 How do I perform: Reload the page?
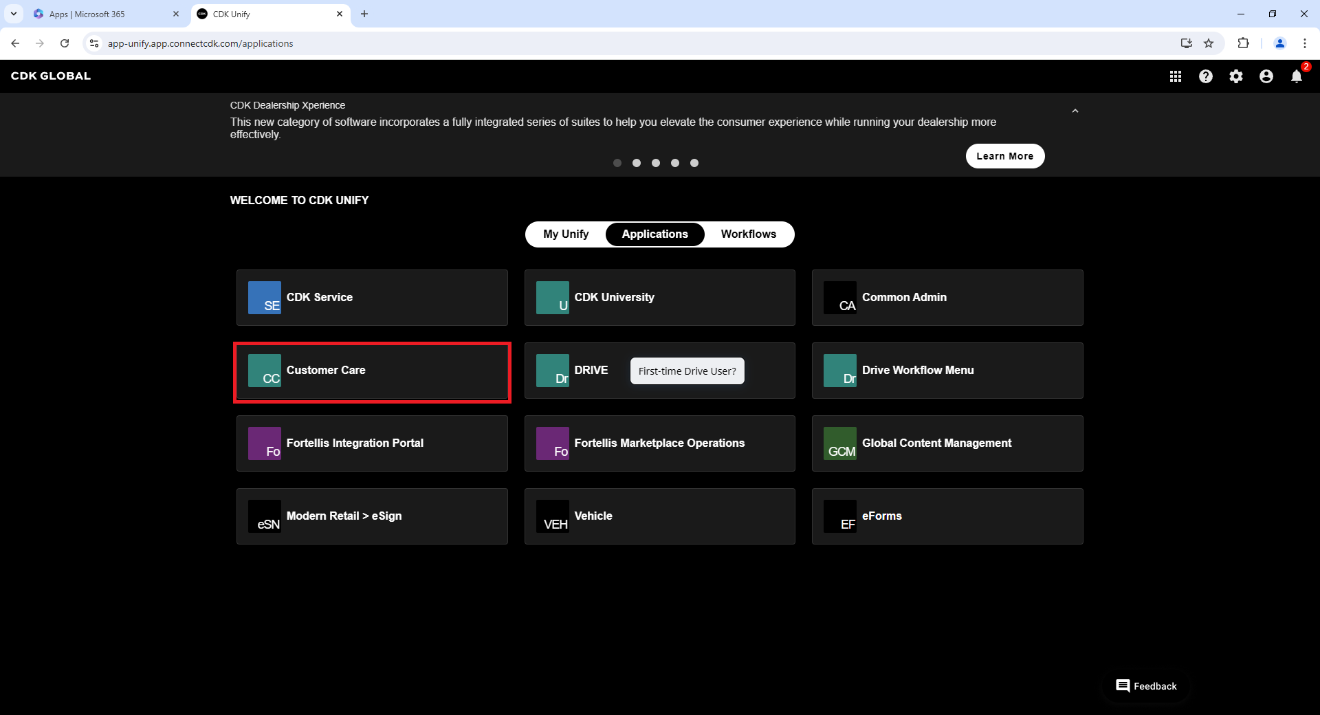click(65, 43)
